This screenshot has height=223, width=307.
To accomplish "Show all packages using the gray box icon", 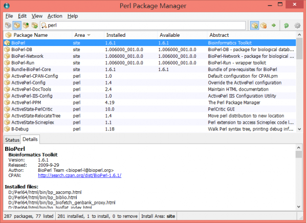I will pos(8,25).
